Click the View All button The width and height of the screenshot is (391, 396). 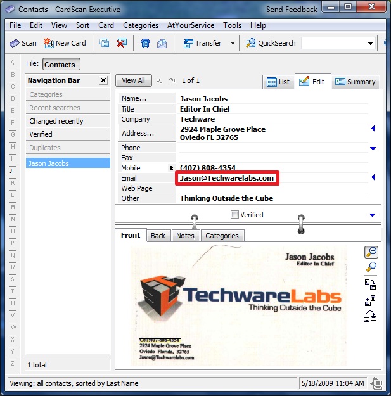click(x=134, y=80)
